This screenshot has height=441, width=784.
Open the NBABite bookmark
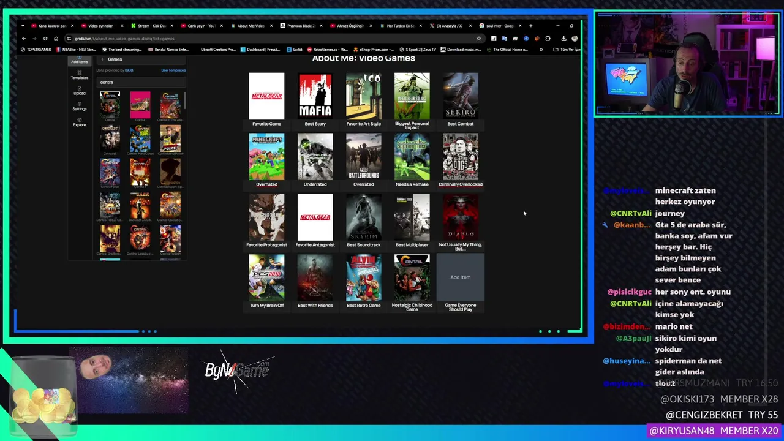77,50
